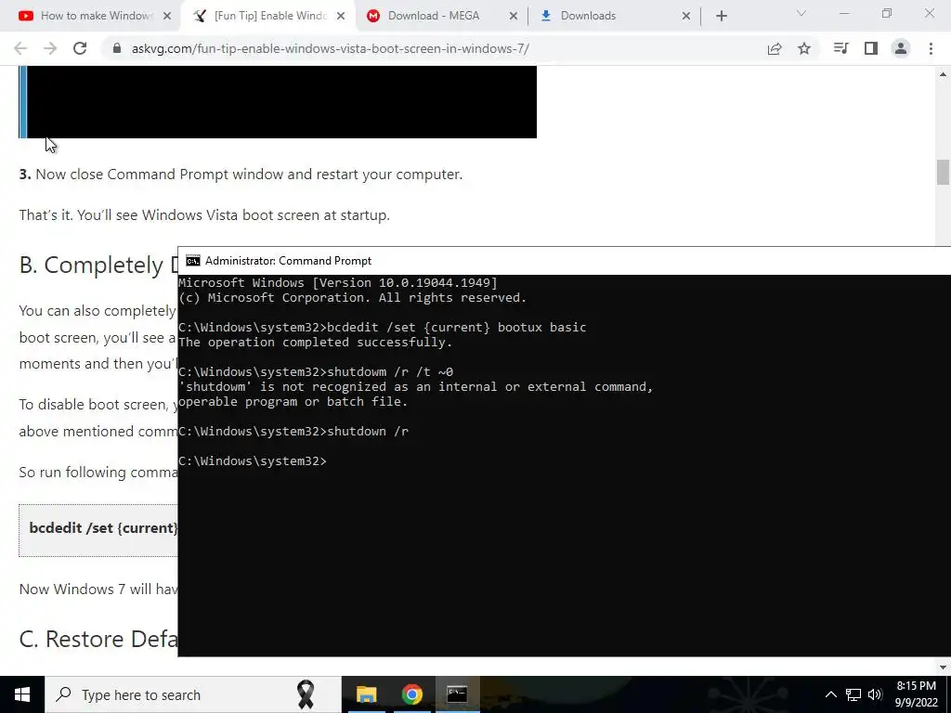Close the YouTube tab
Image resolution: width=951 pixels, height=713 pixels.
167,16
